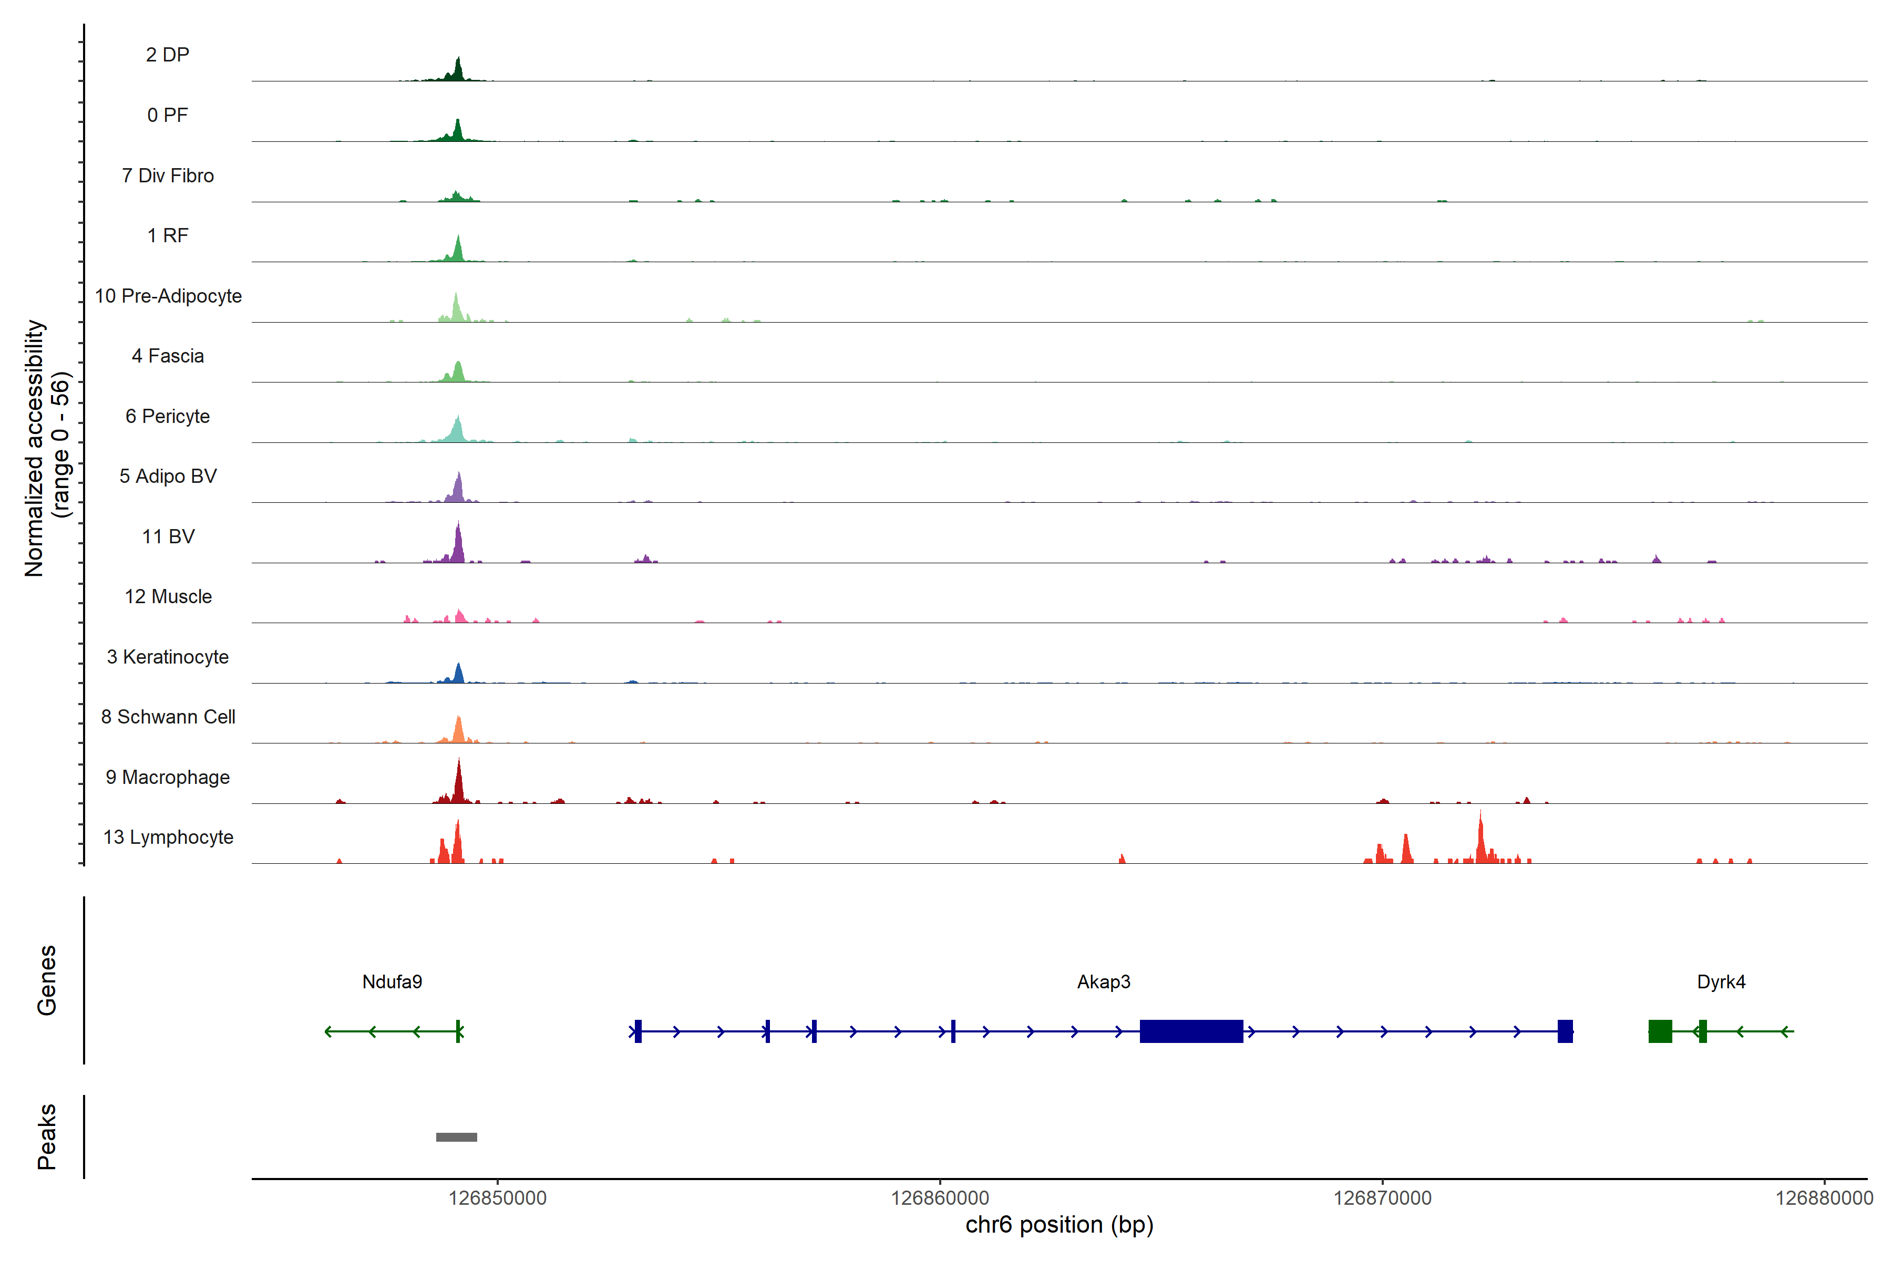Click the 126870000 axis tick label
Screen dimensions: 1892x1261
pyautogui.click(x=1382, y=1197)
